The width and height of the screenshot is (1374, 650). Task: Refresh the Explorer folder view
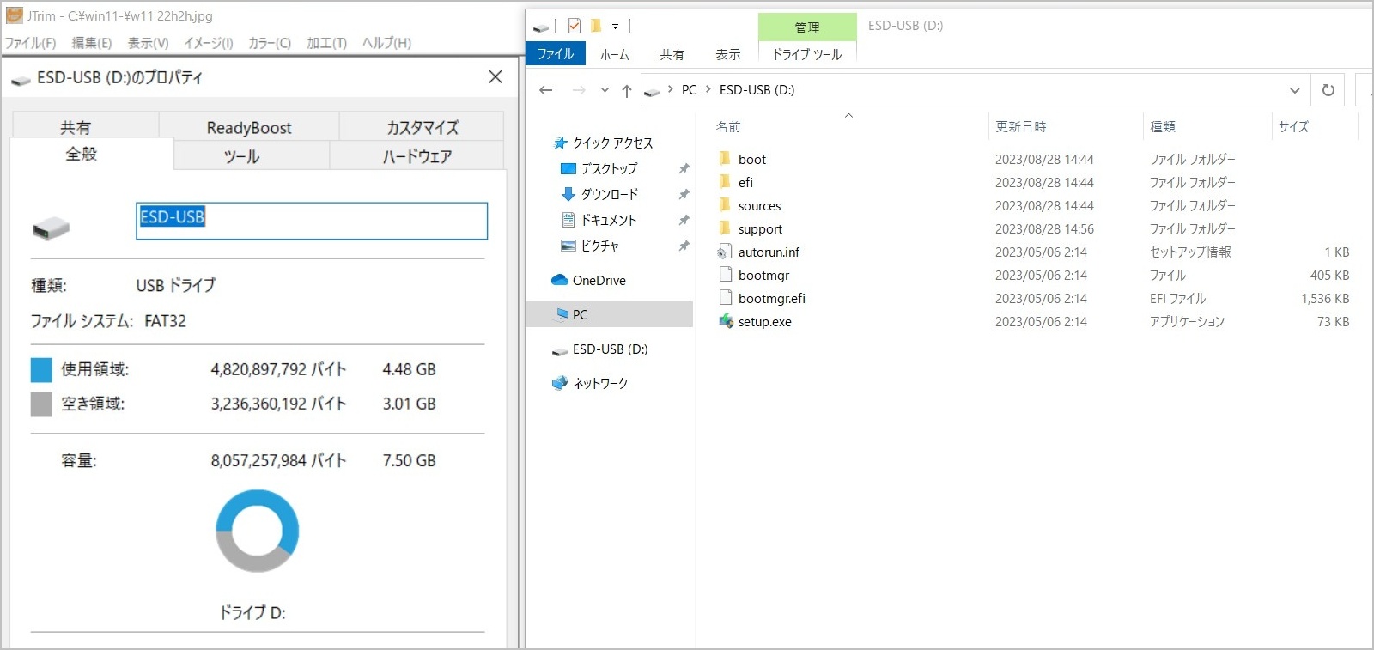[x=1328, y=90]
